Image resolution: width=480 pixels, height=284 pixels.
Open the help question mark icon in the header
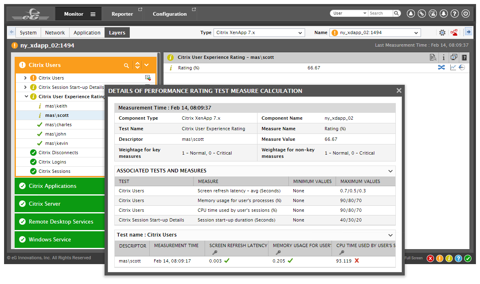coord(455,13)
